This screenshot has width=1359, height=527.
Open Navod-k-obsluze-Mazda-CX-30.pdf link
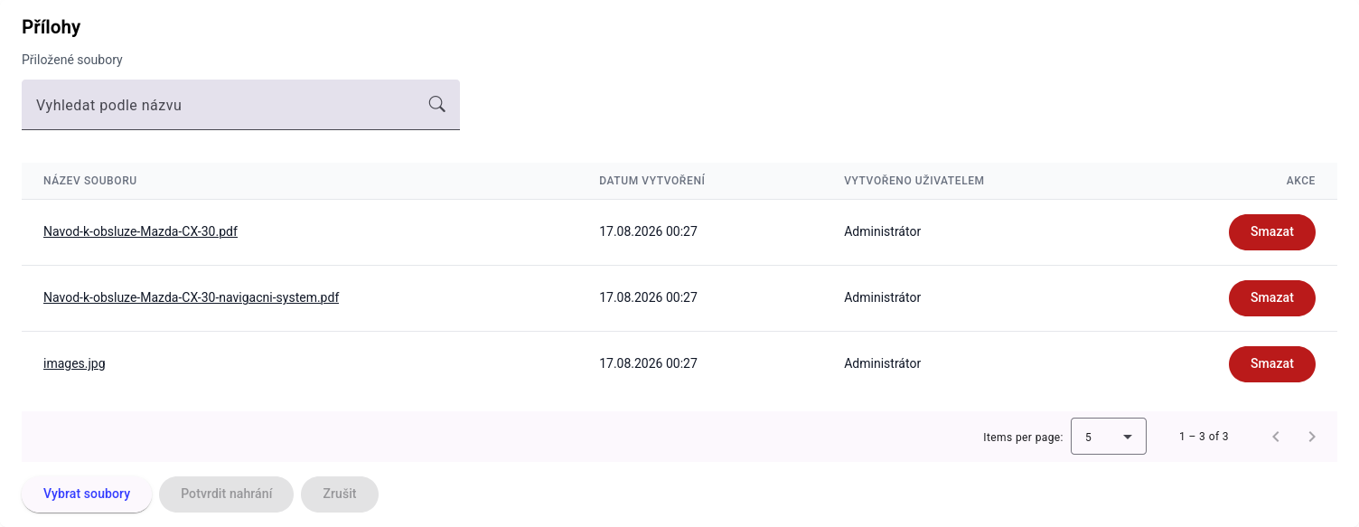pyautogui.click(x=140, y=231)
